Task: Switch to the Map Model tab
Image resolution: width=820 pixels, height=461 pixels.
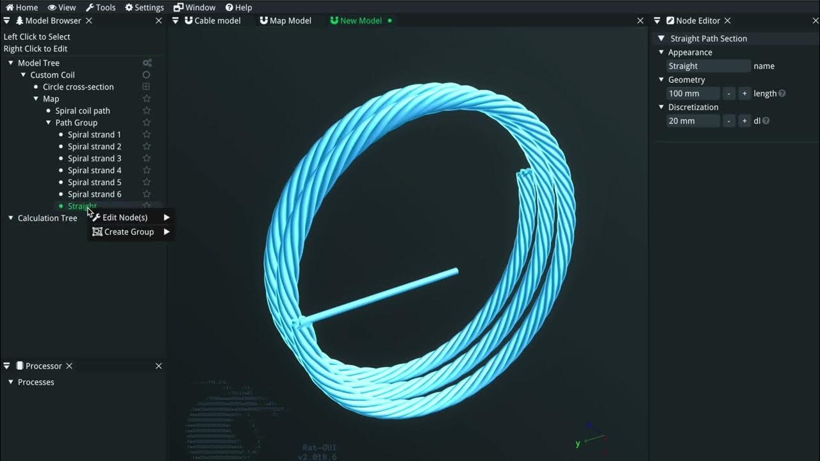Action: click(285, 20)
